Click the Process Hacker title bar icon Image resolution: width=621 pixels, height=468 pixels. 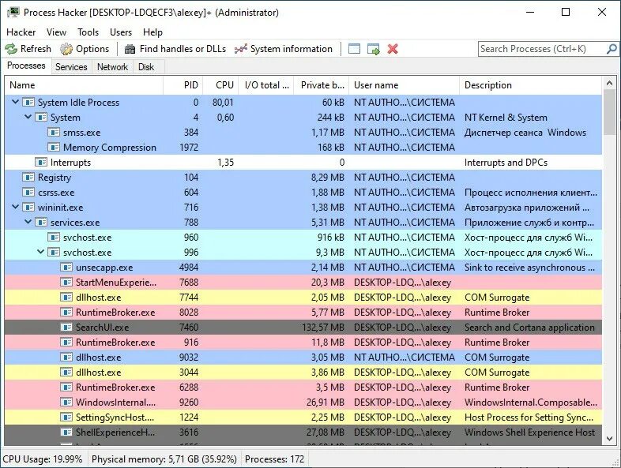[x=13, y=13]
